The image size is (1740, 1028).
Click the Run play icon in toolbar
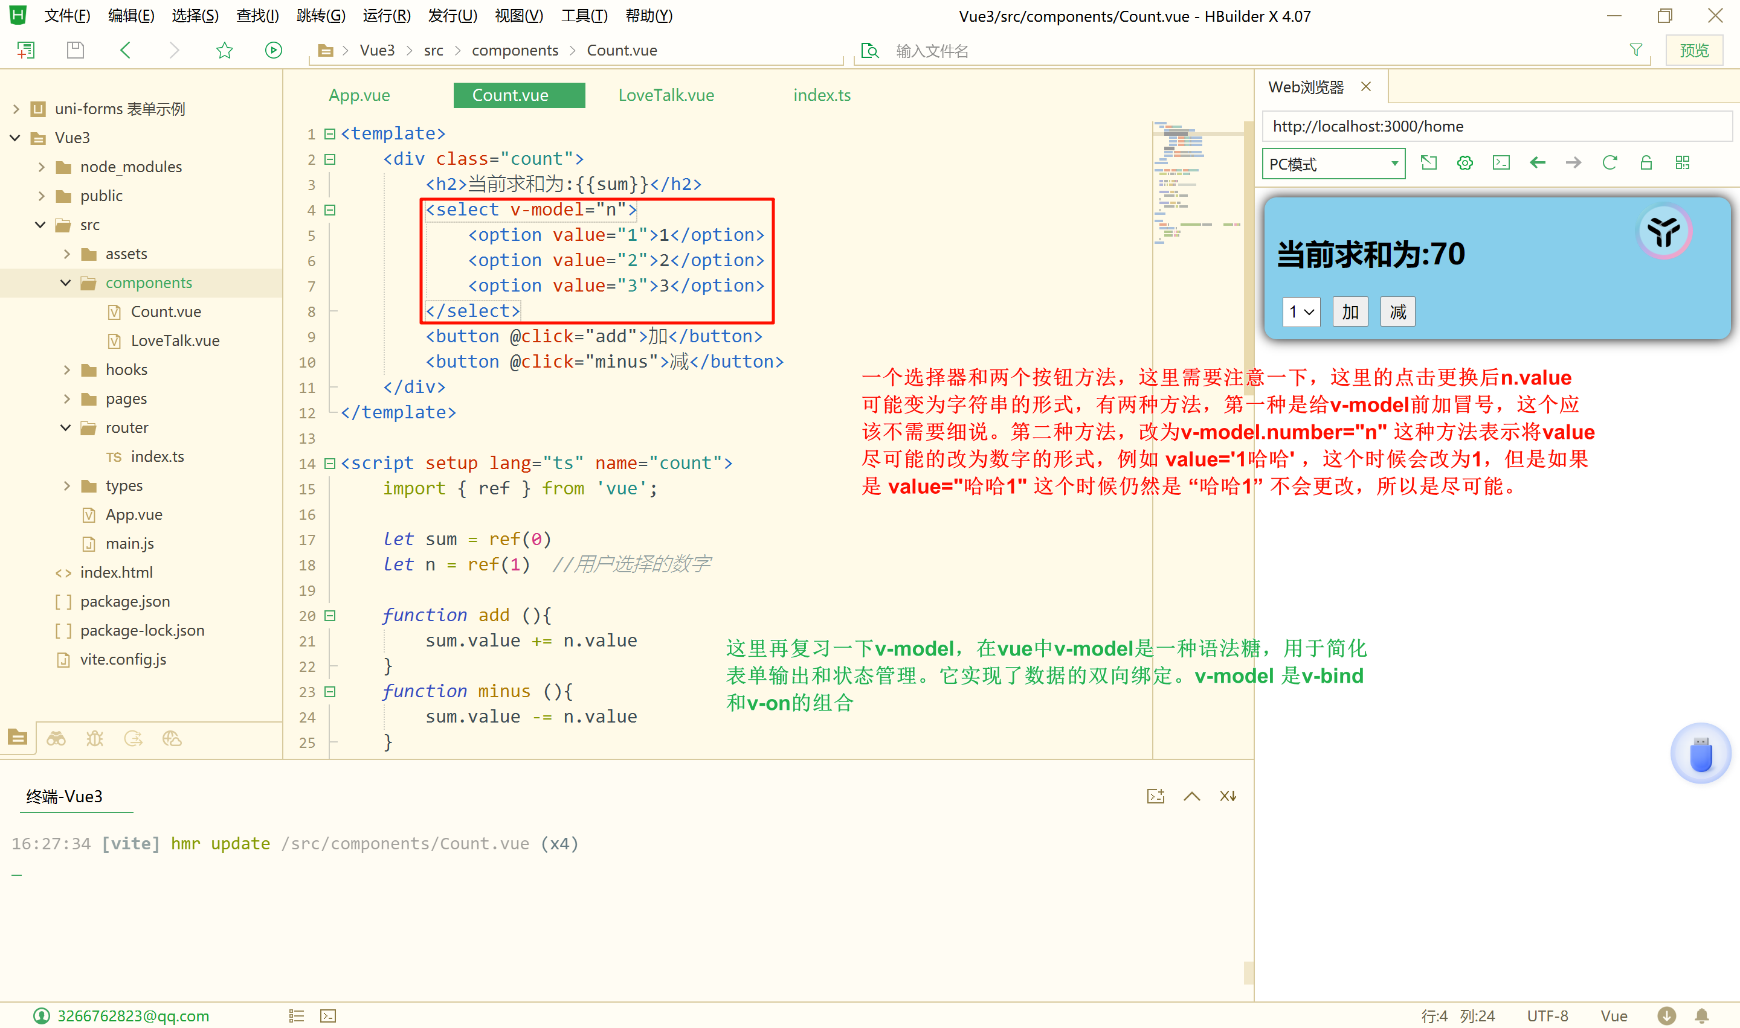273,50
